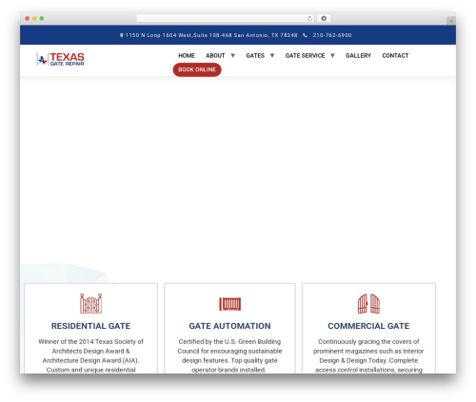Image resolution: width=476 pixels, height=402 pixels.
Task: Reload the page using browser refresh icon
Action: click(309, 19)
